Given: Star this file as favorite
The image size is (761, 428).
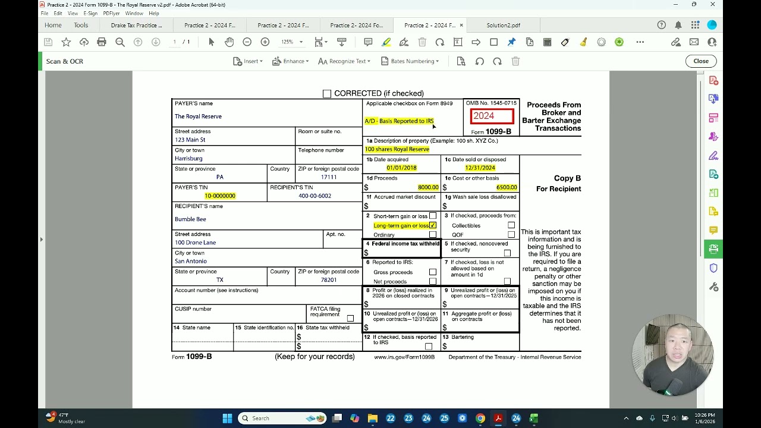Looking at the screenshot, I should [x=66, y=42].
